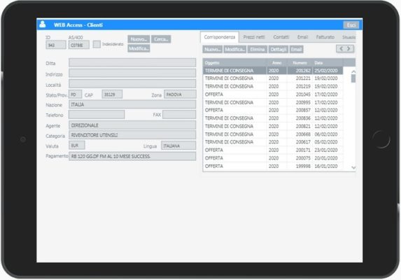Click the Elimina correspondence button
Screen dimensions: 401x280
pyautogui.click(x=258, y=50)
